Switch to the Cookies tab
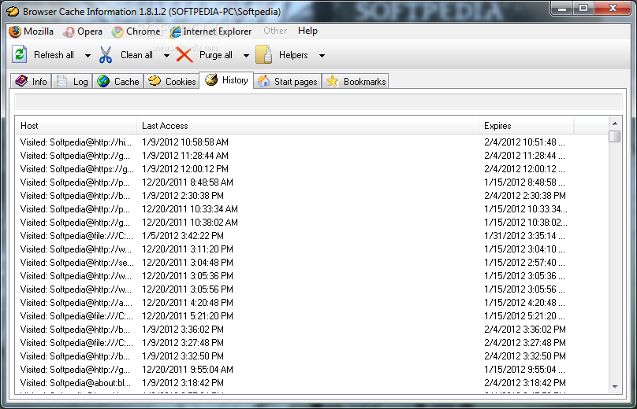This screenshot has width=637, height=409. [171, 81]
